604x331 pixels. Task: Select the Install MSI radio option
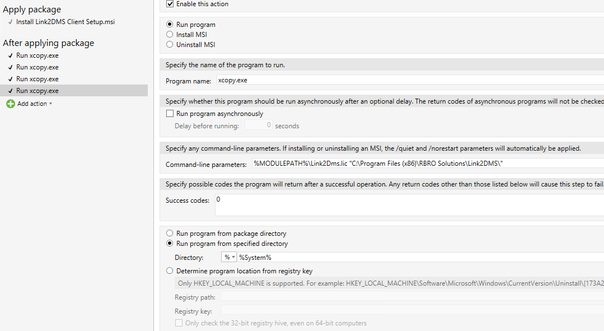pos(170,34)
